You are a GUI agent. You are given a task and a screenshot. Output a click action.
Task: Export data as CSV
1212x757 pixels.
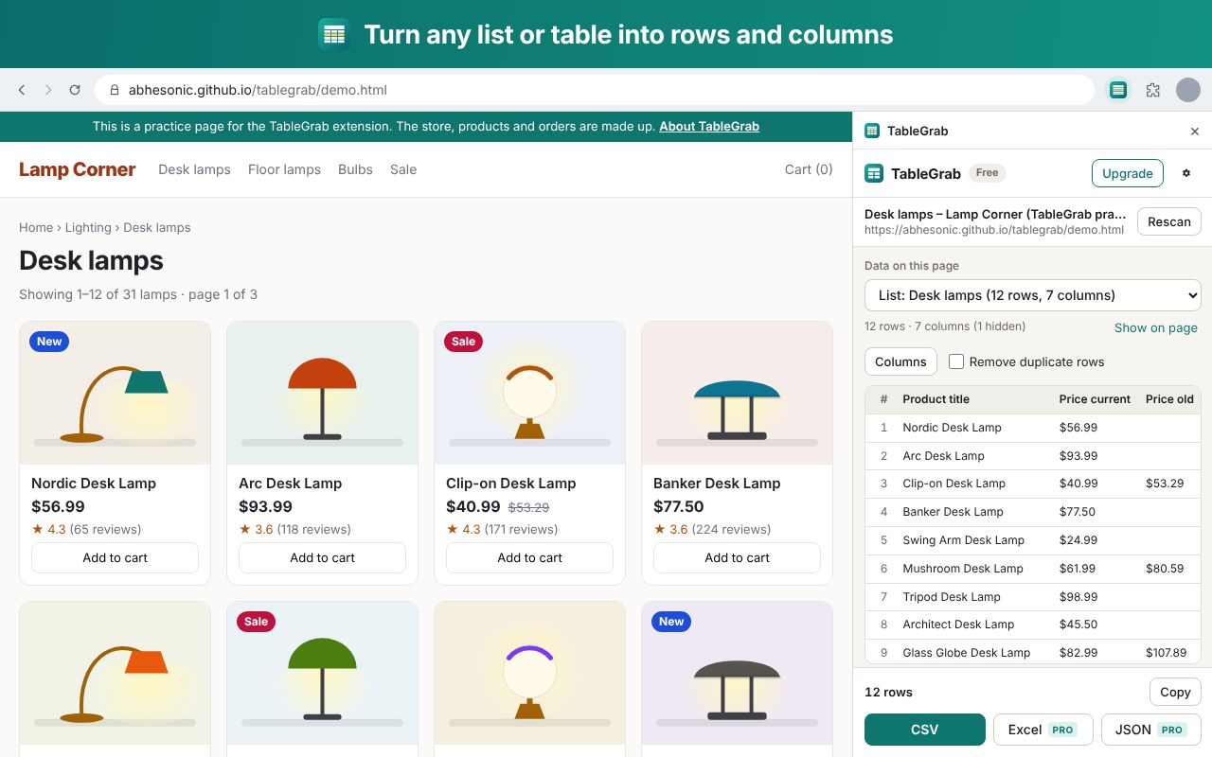925,730
